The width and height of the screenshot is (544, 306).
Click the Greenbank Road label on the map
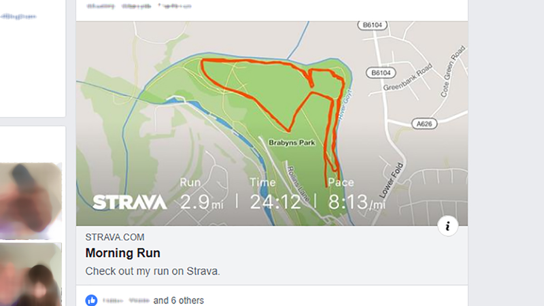[x=408, y=77]
